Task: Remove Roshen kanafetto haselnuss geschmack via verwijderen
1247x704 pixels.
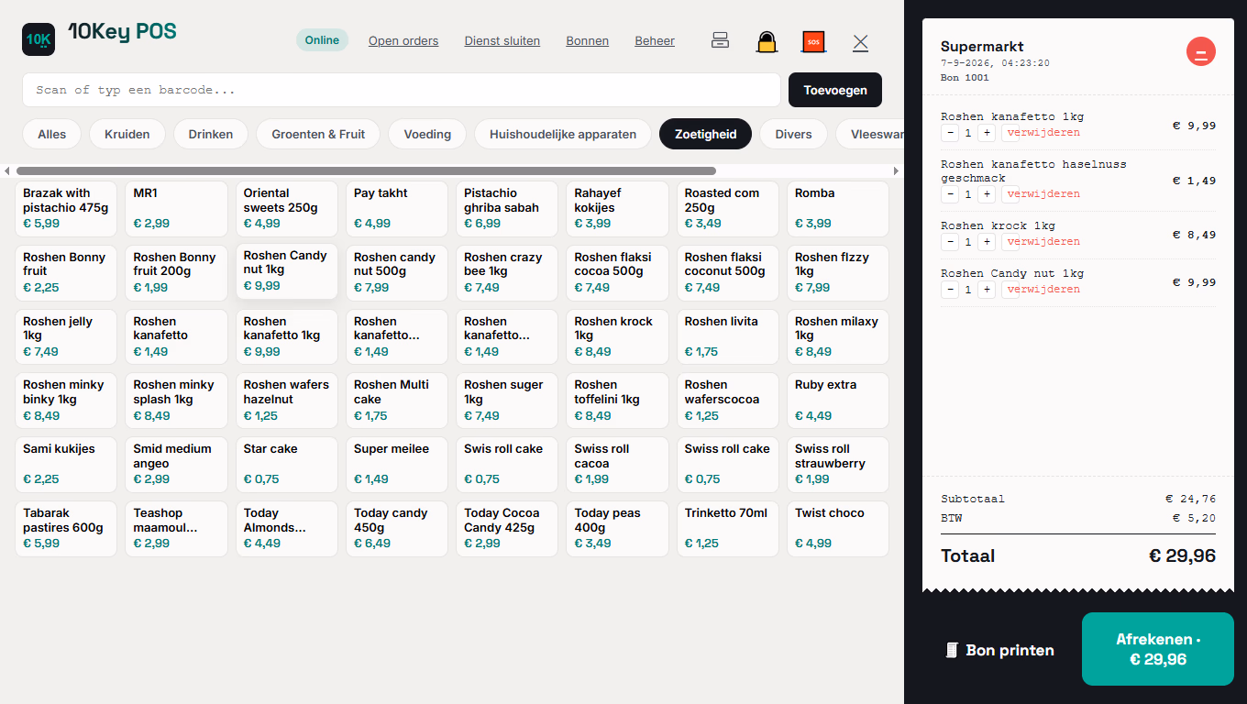Action: pyautogui.click(x=1043, y=194)
